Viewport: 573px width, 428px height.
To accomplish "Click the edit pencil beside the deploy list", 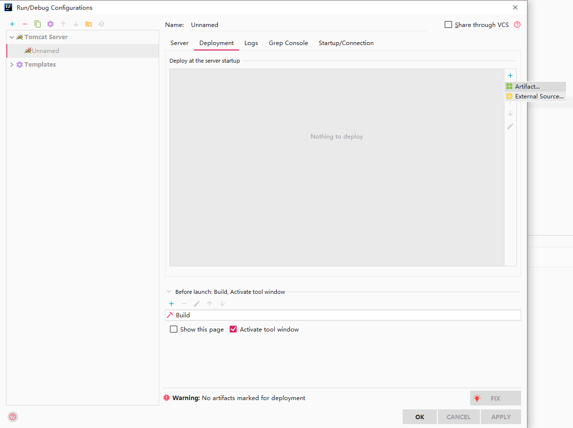I will pos(510,126).
